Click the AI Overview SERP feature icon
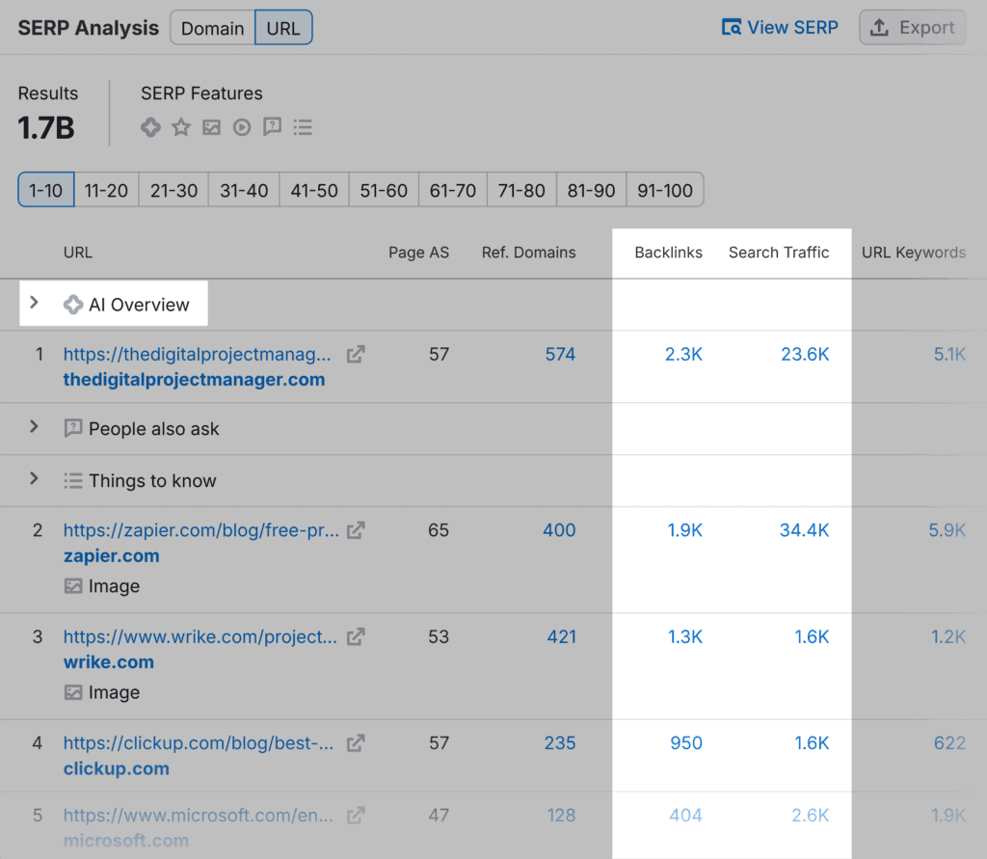 [x=150, y=127]
